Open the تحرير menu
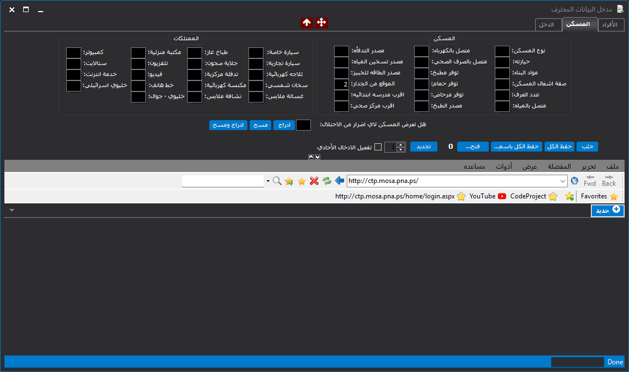The width and height of the screenshot is (629, 372). 589,166
